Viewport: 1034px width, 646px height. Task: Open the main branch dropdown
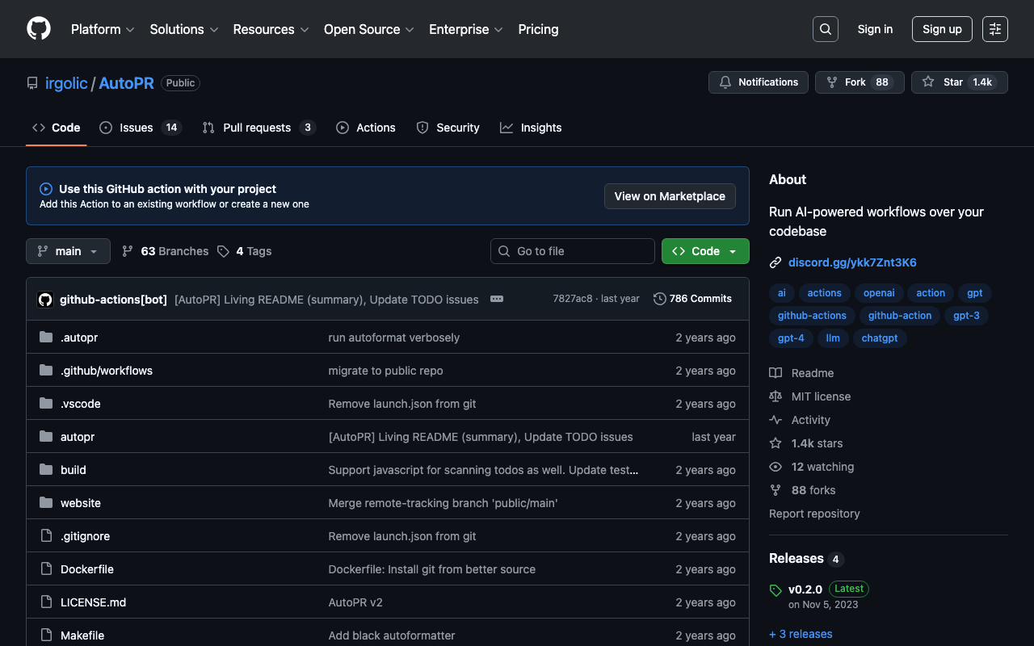point(68,251)
